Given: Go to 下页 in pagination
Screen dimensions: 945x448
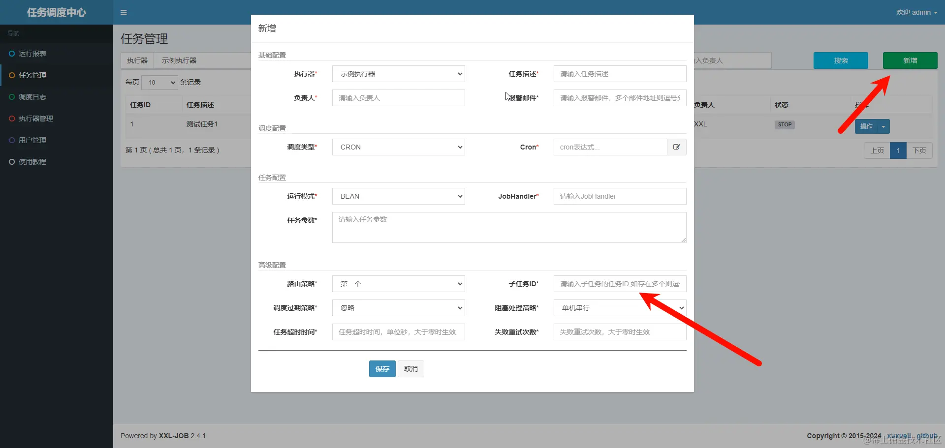Looking at the screenshot, I should 919,150.
